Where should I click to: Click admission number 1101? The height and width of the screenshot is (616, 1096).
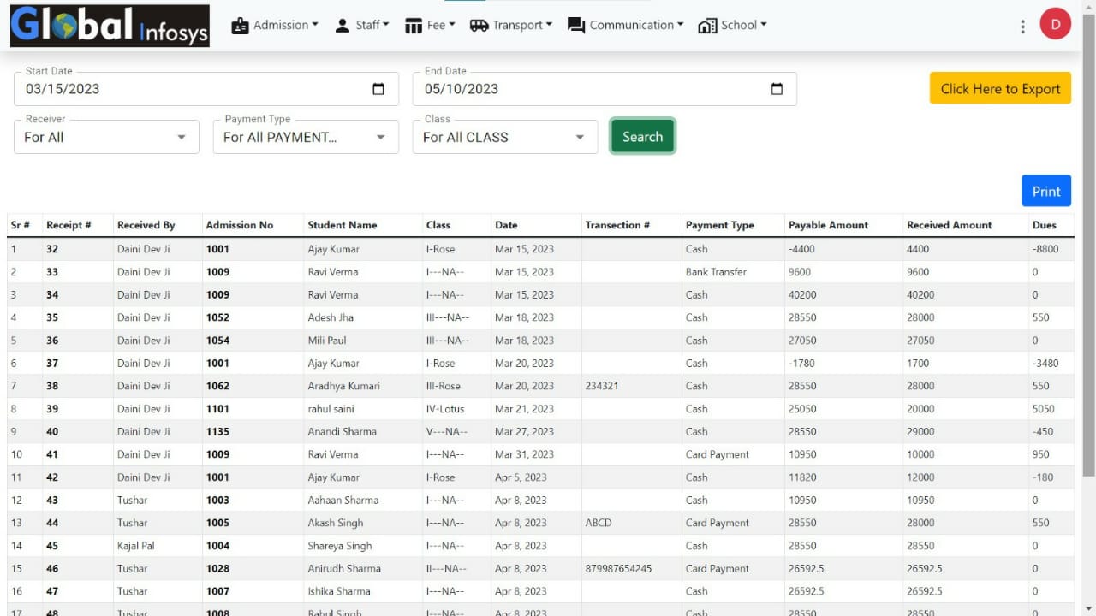[x=217, y=409]
